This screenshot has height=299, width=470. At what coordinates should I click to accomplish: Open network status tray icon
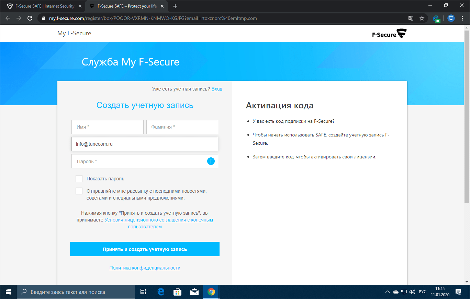(404, 292)
